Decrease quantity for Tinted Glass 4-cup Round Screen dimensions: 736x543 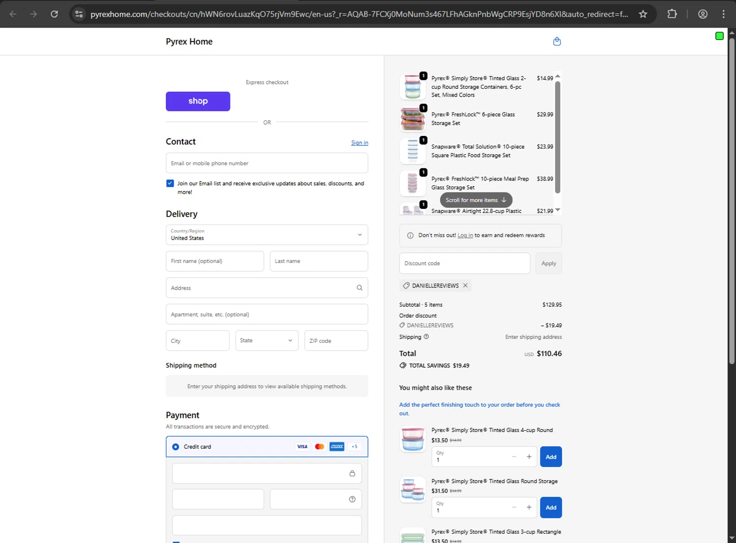514,457
